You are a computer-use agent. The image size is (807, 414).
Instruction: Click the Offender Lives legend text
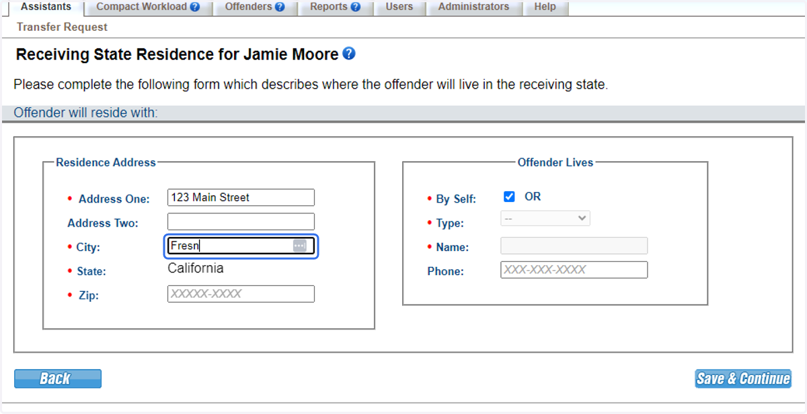(x=555, y=162)
